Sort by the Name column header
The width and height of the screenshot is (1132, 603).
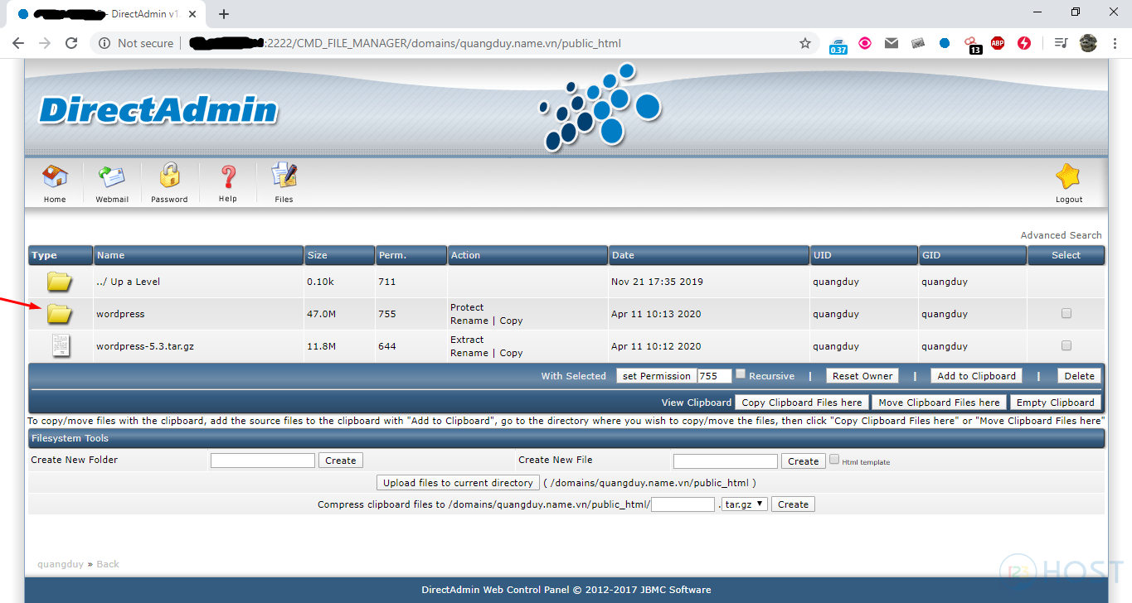[x=198, y=255]
